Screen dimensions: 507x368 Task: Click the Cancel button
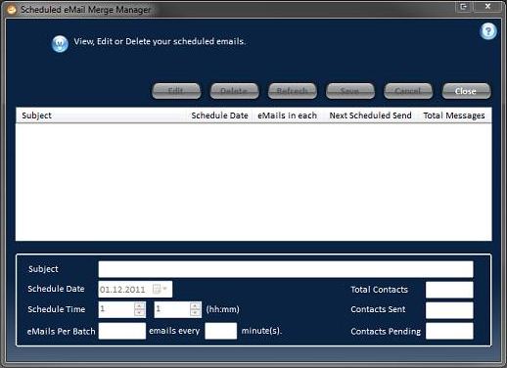pyautogui.click(x=408, y=91)
